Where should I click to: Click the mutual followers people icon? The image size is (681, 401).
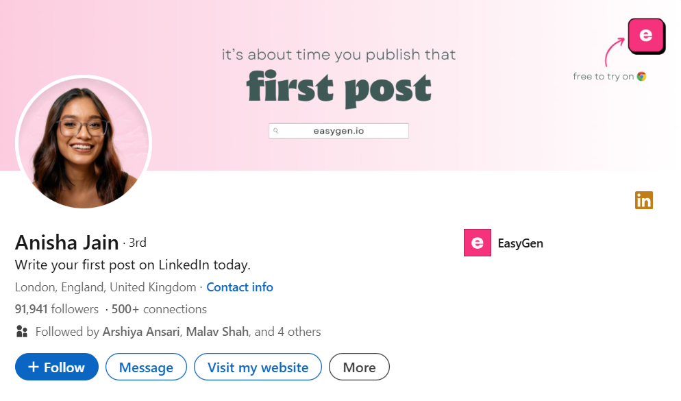tap(22, 332)
